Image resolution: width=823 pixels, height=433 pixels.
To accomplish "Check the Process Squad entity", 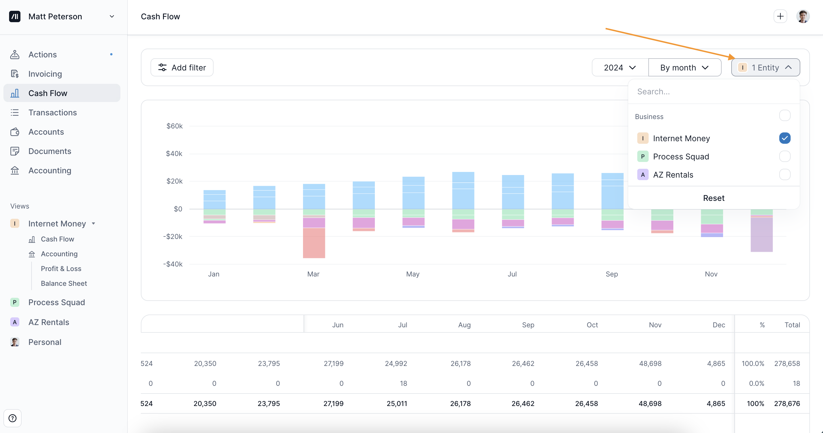I will click(785, 156).
